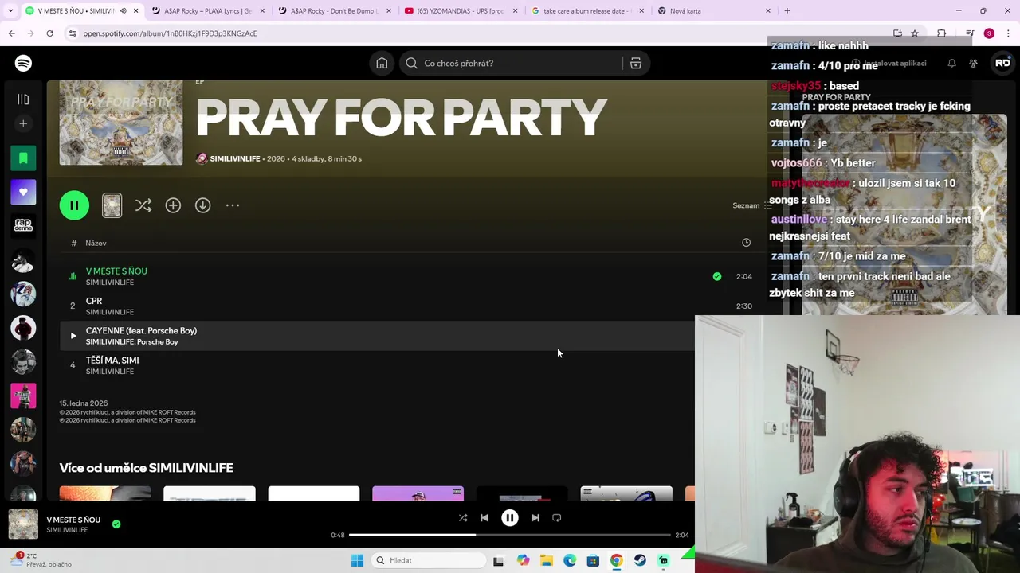Bookmark this page with the star icon
This screenshot has width=1020, height=573.
(x=915, y=33)
